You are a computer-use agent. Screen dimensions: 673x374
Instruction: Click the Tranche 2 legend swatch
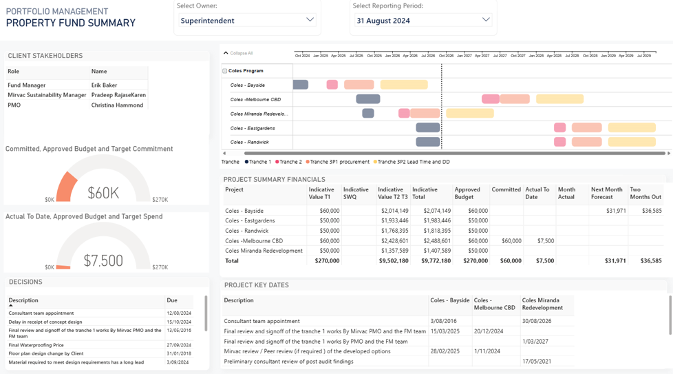click(x=277, y=162)
